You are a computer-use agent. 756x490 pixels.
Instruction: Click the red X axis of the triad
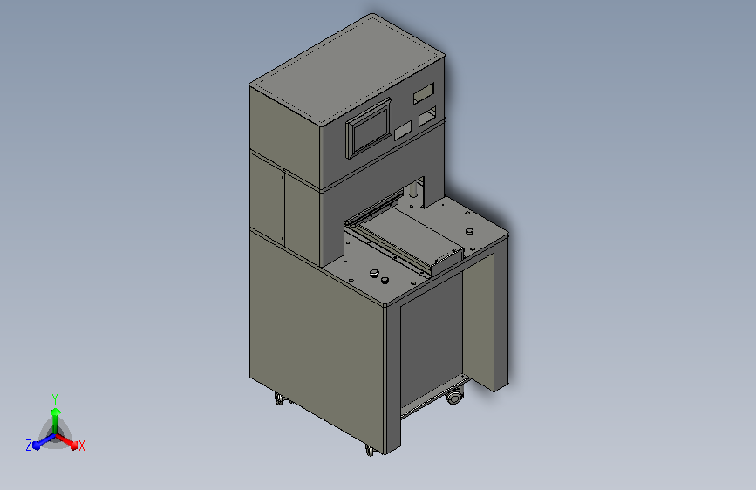pos(67,441)
